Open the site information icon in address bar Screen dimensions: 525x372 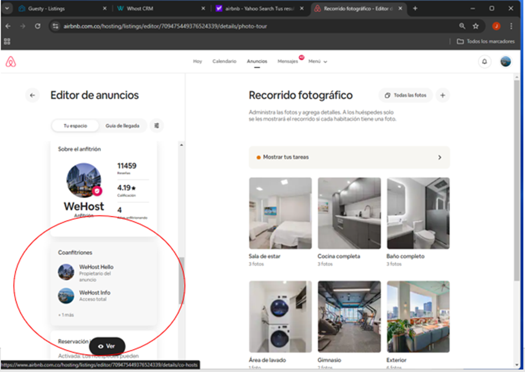point(56,26)
